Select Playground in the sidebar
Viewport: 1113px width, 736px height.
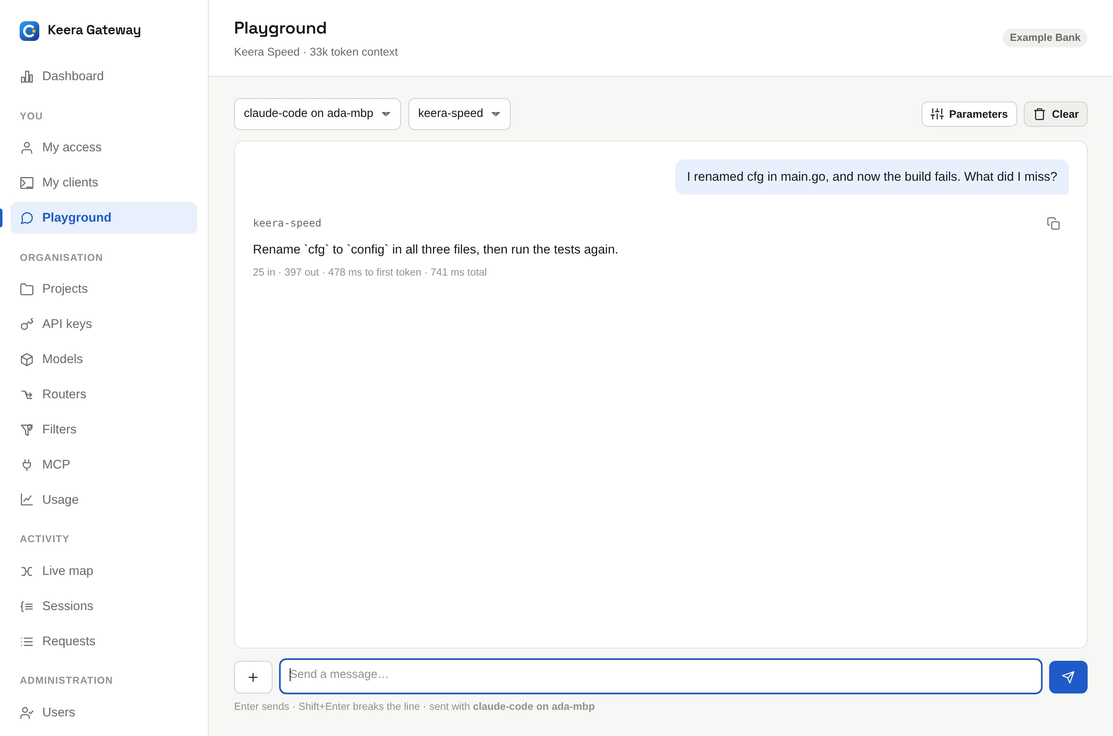click(x=104, y=218)
